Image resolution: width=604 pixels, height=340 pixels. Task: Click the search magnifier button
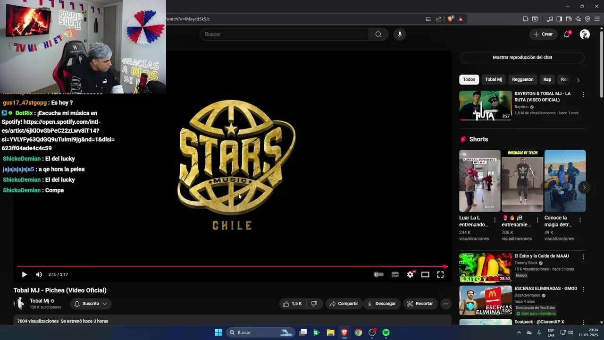tap(378, 34)
